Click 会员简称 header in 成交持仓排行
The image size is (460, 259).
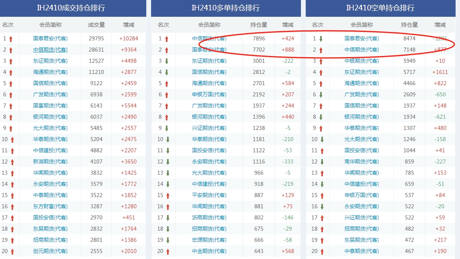pos(50,25)
